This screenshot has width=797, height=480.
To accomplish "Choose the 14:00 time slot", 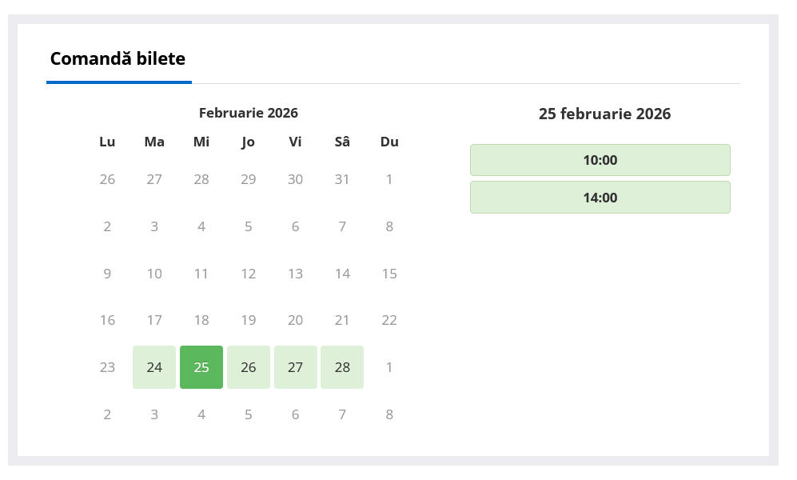I will tap(600, 198).
